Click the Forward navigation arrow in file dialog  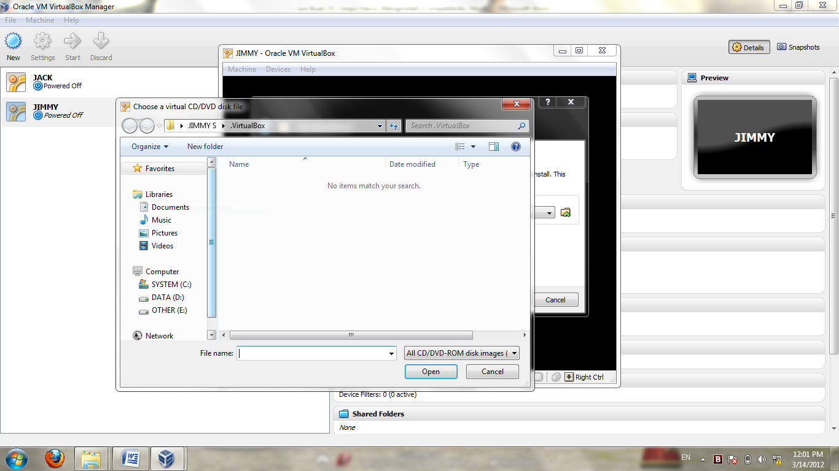click(147, 126)
